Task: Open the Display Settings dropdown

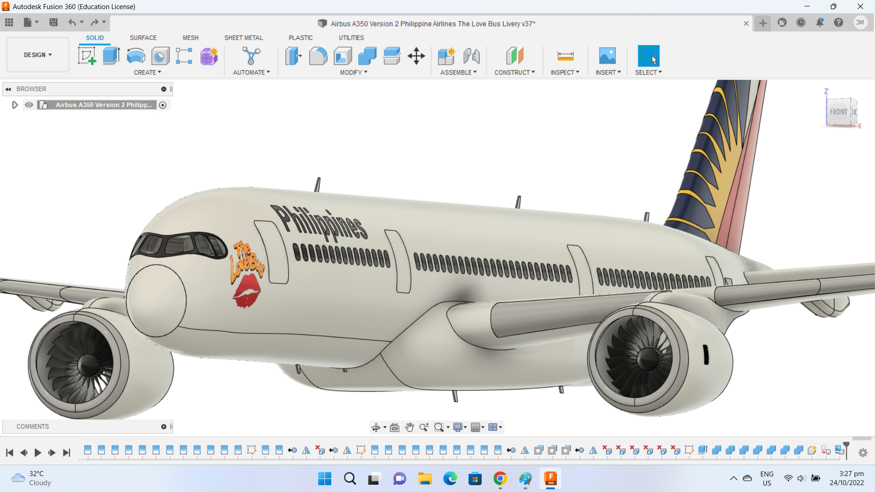Action: click(x=460, y=427)
